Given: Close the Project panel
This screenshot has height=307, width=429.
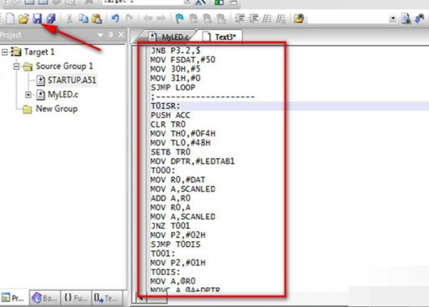Looking at the screenshot, I should (122, 34).
